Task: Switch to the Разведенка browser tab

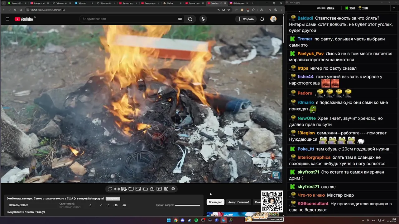Action: point(150,3)
